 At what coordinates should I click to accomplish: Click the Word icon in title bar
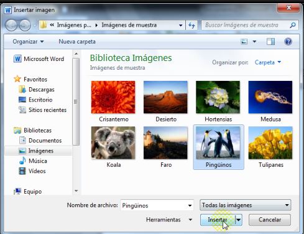tap(8, 10)
